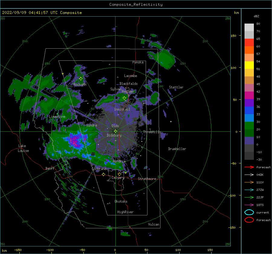Select the purple 39 dBZ swatch
Screen dimensions: 272x254
point(249,103)
